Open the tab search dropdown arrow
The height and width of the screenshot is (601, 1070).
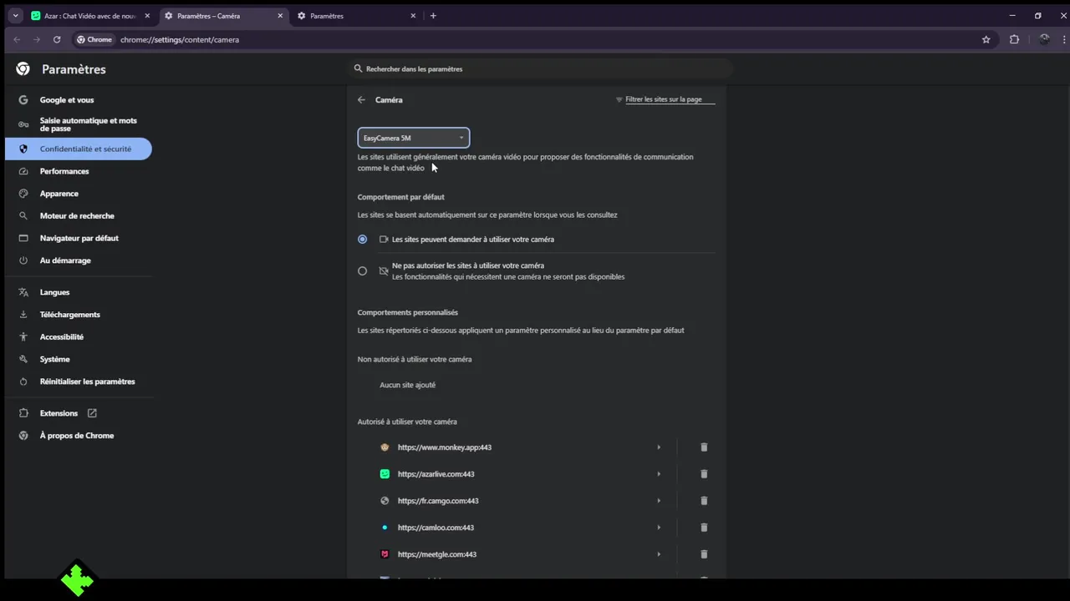point(15,16)
